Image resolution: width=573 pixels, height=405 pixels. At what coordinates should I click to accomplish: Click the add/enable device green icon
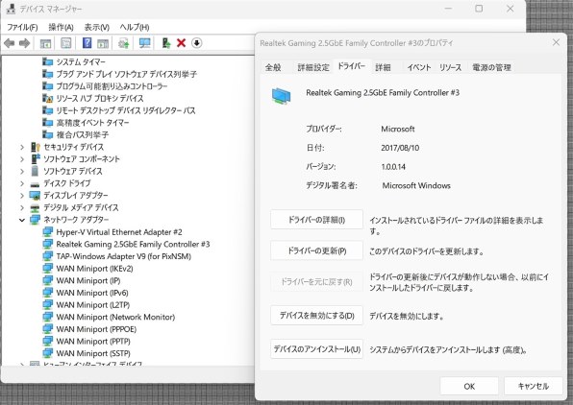166,43
